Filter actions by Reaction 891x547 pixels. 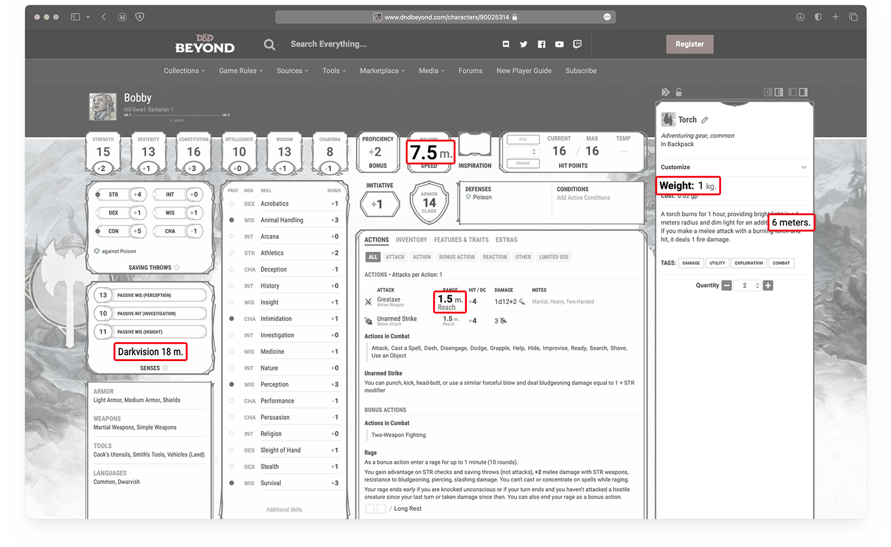tap(495, 257)
